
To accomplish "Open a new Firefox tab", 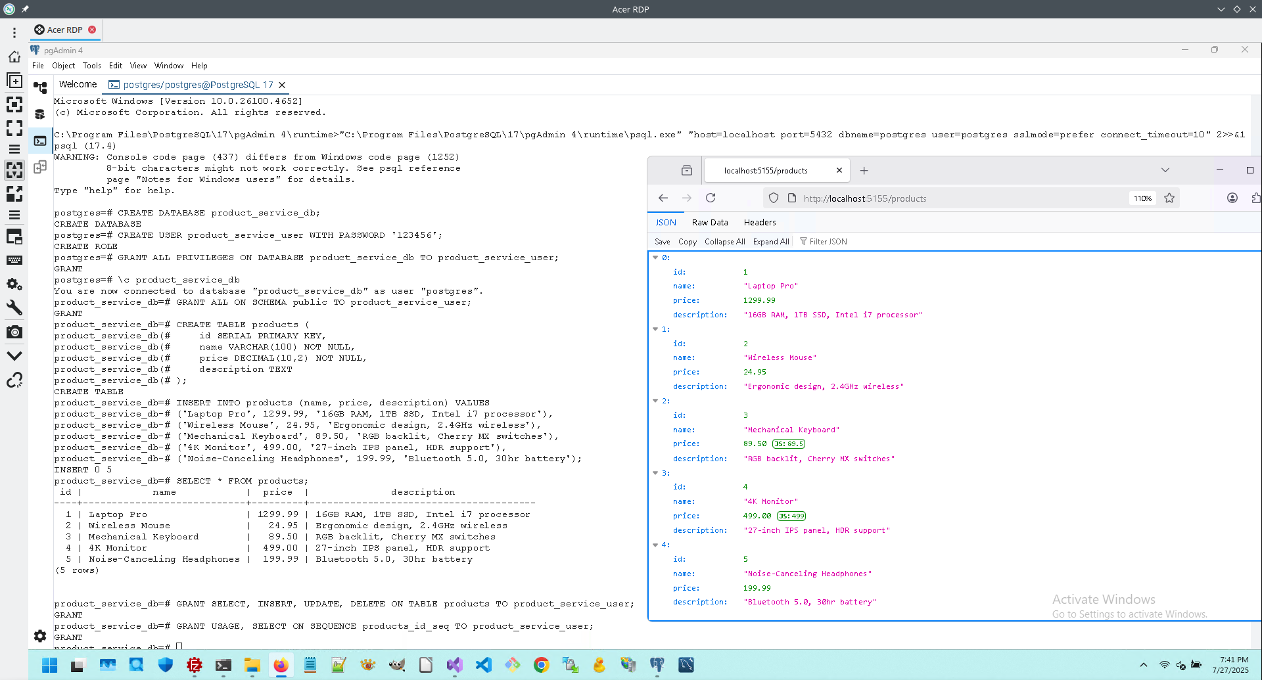I will [864, 170].
